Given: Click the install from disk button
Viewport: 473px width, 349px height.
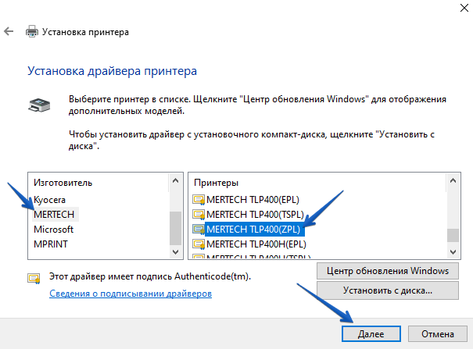Looking at the screenshot, I should pyautogui.click(x=388, y=290).
